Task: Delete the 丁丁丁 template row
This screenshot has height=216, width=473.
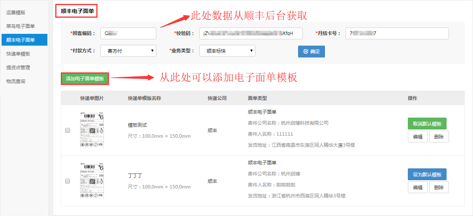Action: [439, 187]
